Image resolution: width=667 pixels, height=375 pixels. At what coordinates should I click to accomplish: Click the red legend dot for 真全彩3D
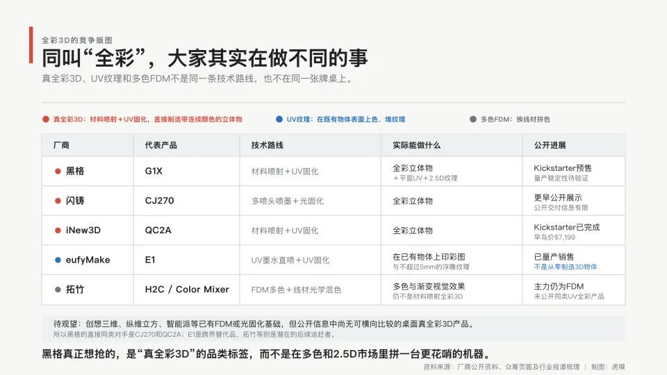click(x=46, y=119)
